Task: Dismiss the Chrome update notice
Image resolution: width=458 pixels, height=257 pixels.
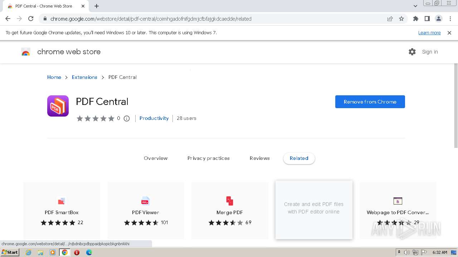Action: (449, 33)
